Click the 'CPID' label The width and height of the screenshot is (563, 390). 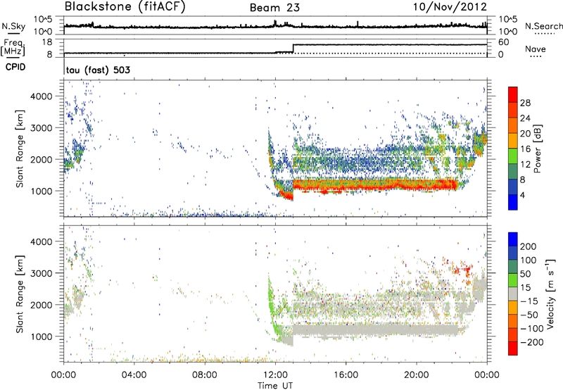(15, 67)
